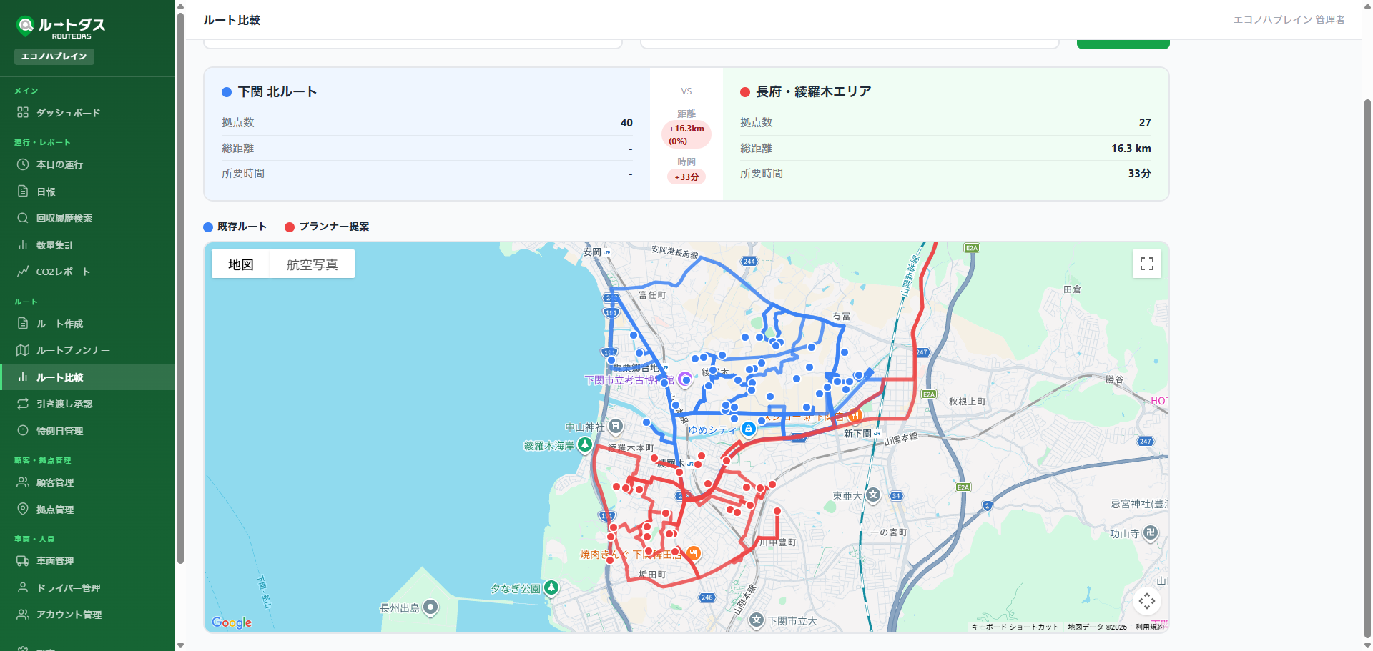Open map camera pan controls

pos(1147,601)
